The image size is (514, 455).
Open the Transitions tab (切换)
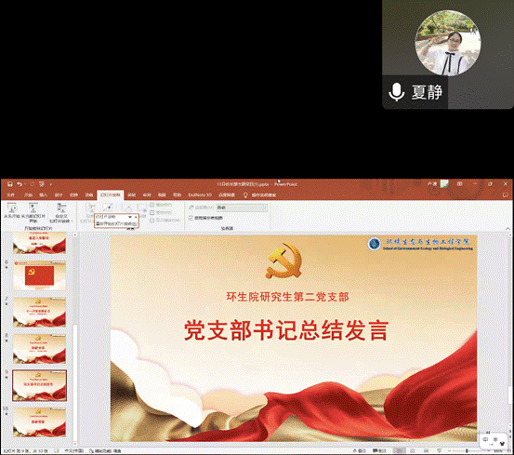(73, 194)
